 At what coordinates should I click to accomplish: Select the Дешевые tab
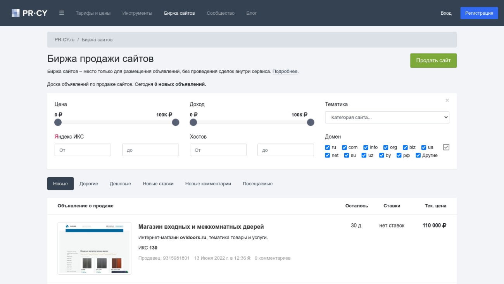120,184
